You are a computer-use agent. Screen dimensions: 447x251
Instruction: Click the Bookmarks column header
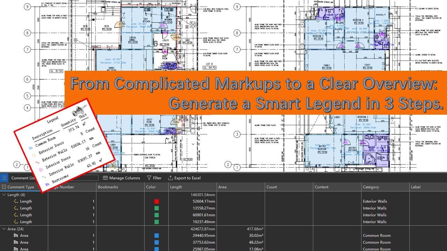108,187
